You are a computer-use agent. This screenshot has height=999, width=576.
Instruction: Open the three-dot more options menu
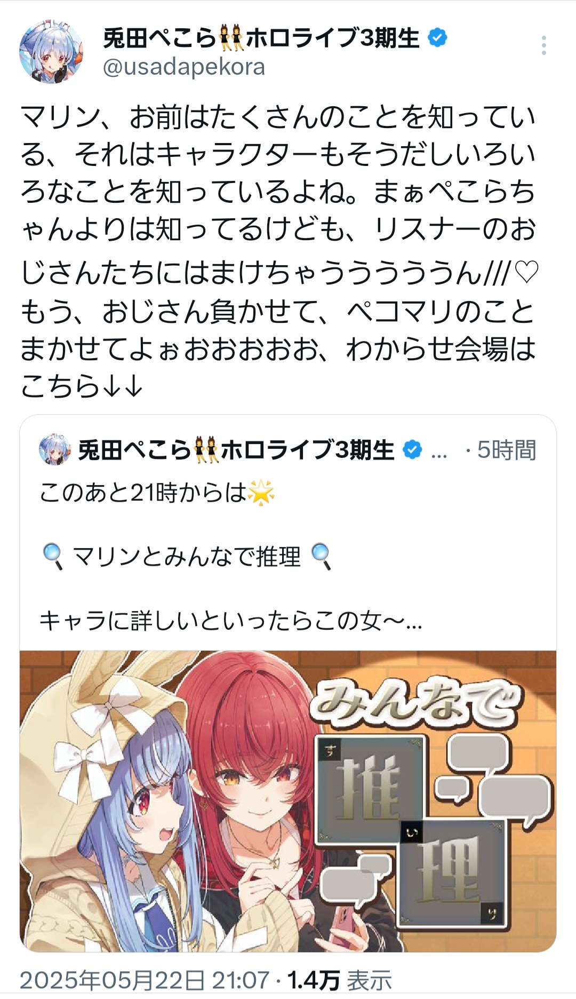(543, 46)
